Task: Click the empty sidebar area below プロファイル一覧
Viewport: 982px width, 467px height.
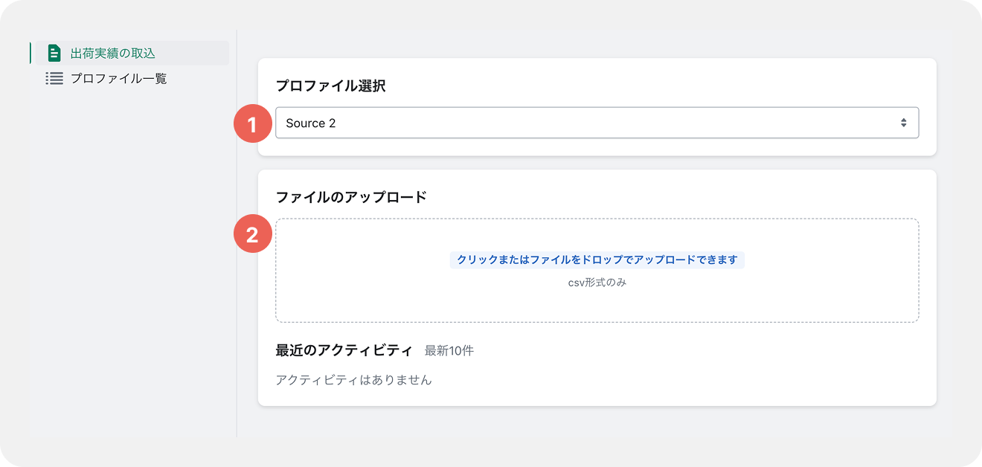Action: [126, 260]
